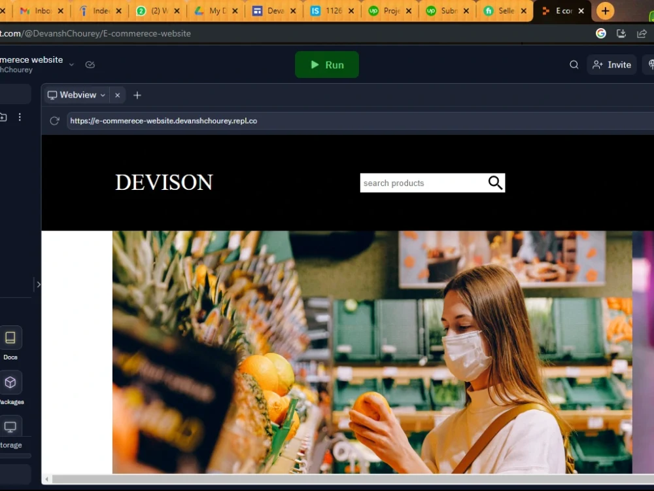654x491 pixels.
Task: Click the install app icon in address bar
Action: [621, 33]
